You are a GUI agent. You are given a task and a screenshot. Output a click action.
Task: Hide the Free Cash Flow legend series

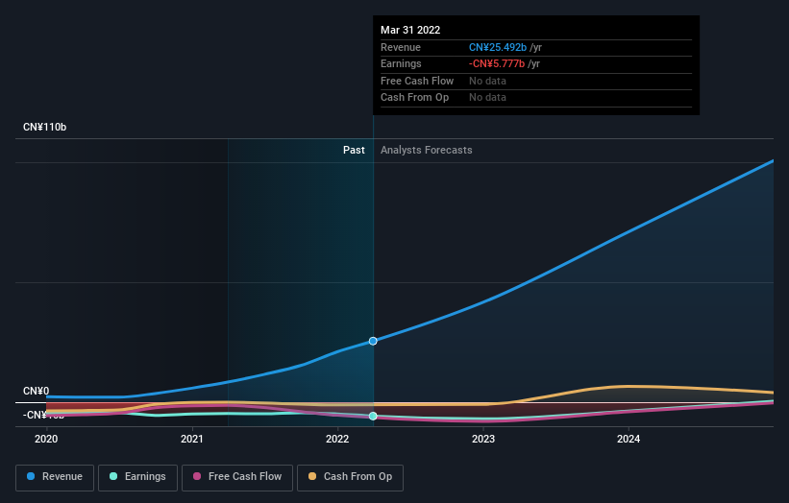(235, 476)
